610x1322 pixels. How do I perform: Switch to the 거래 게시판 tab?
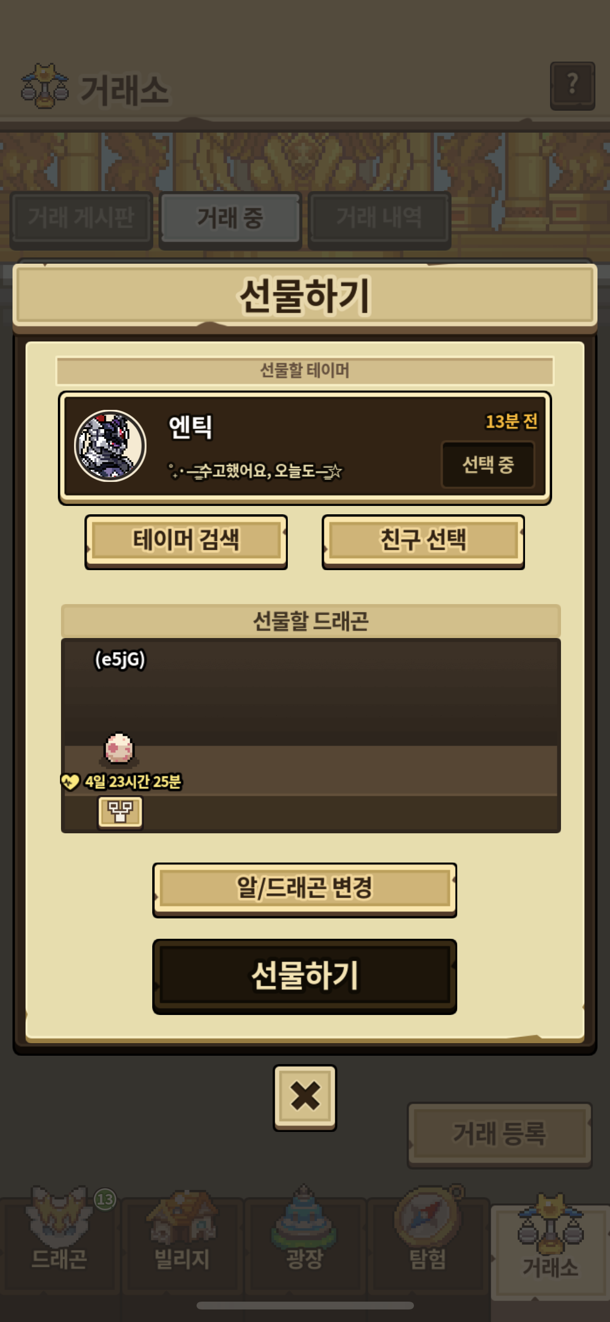tap(81, 219)
